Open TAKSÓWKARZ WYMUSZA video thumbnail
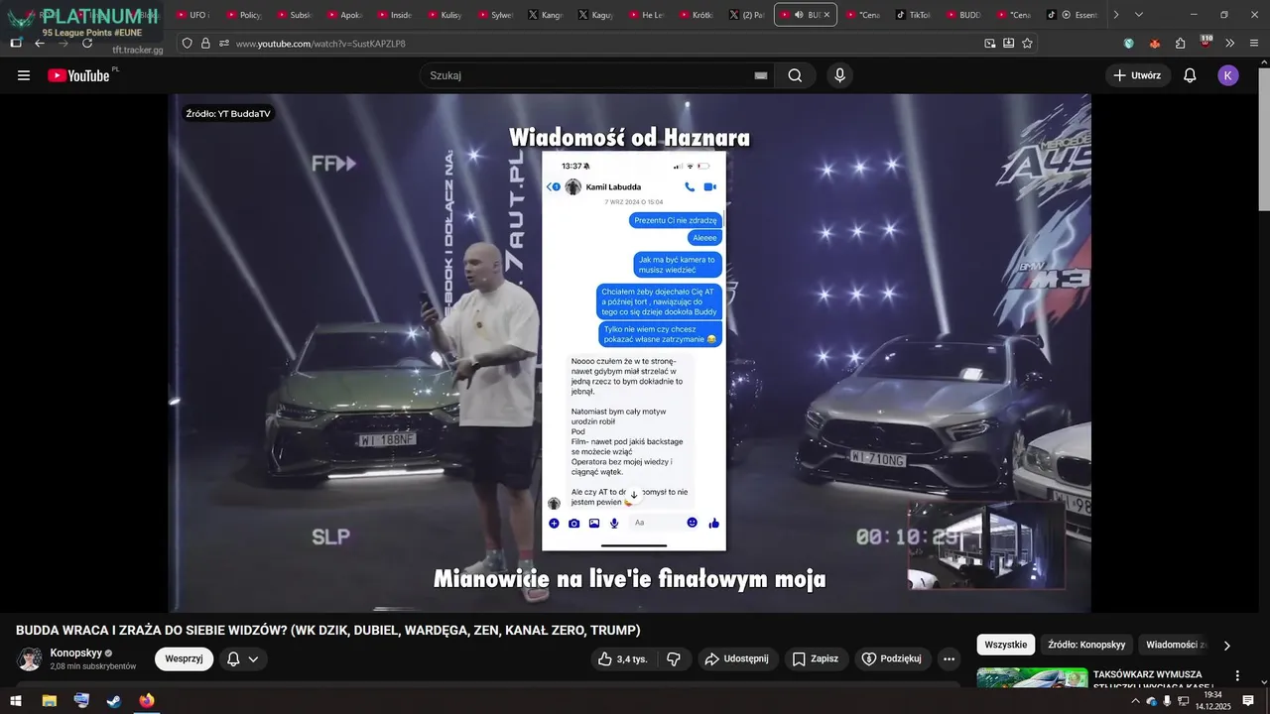 (x=1032, y=677)
